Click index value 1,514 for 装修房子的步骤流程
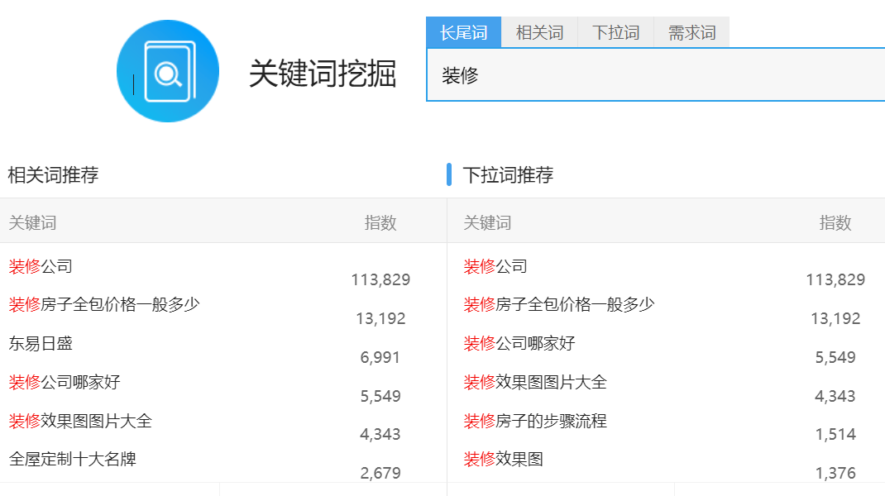Viewport: 885px width, 496px height. click(x=836, y=435)
